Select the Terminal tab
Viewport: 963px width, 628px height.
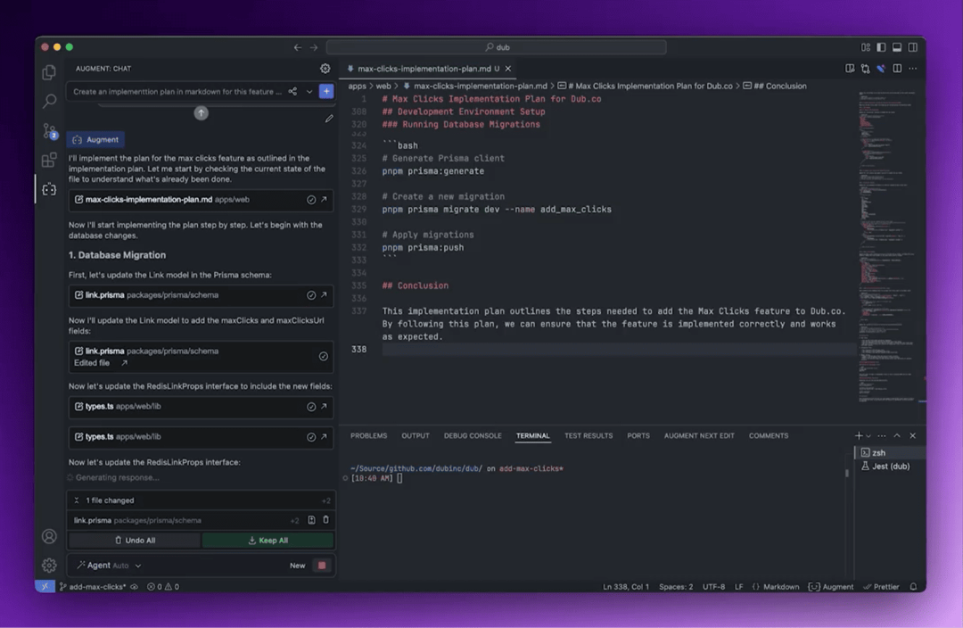532,435
